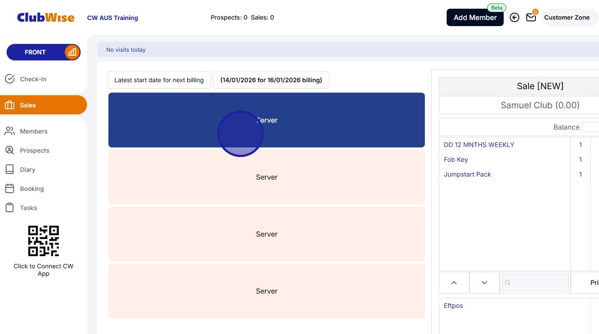Viewport: 599px width, 334px height.
Task: Click the Sales: 0 counter
Action: click(262, 17)
